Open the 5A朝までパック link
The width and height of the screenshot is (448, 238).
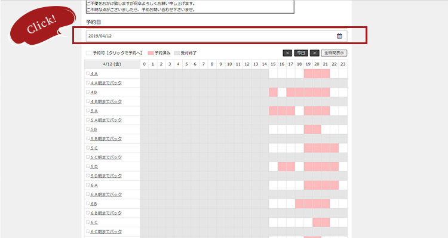(106, 120)
